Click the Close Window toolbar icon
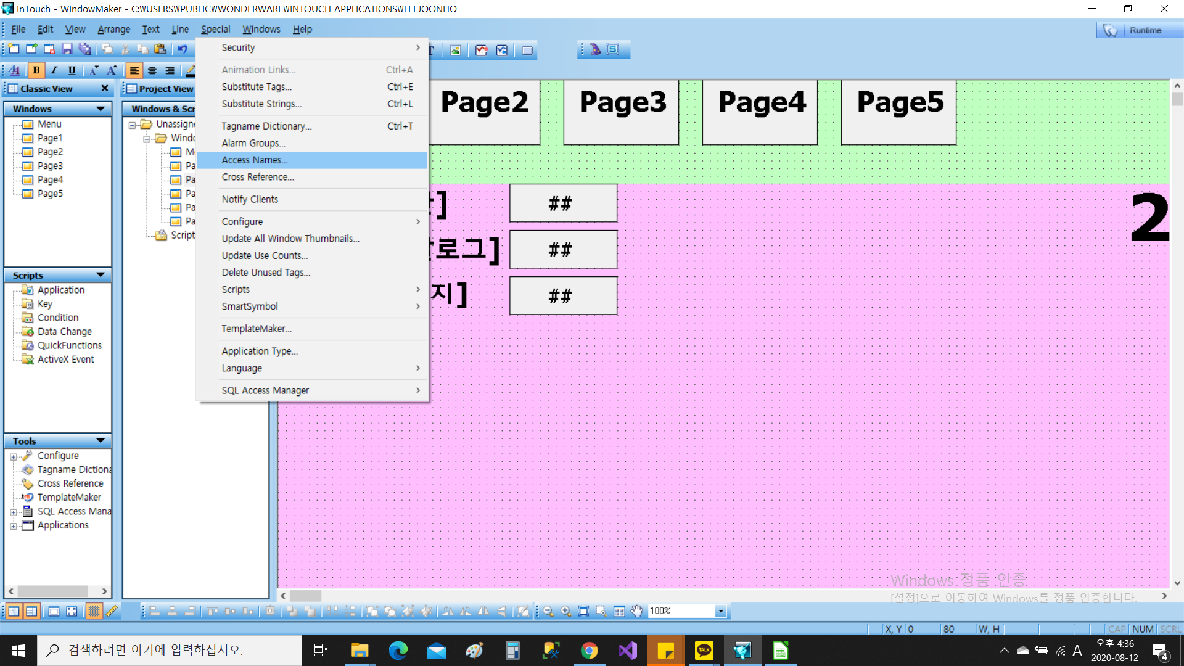This screenshot has height=666, width=1184. (49, 50)
